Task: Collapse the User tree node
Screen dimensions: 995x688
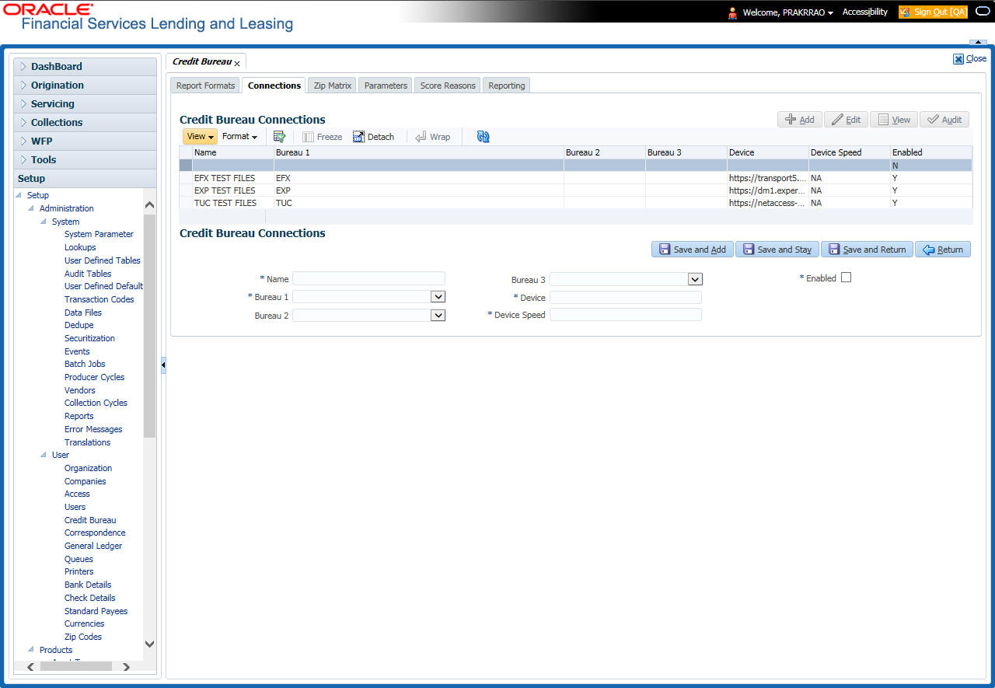Action: click(x=44, y=455)
